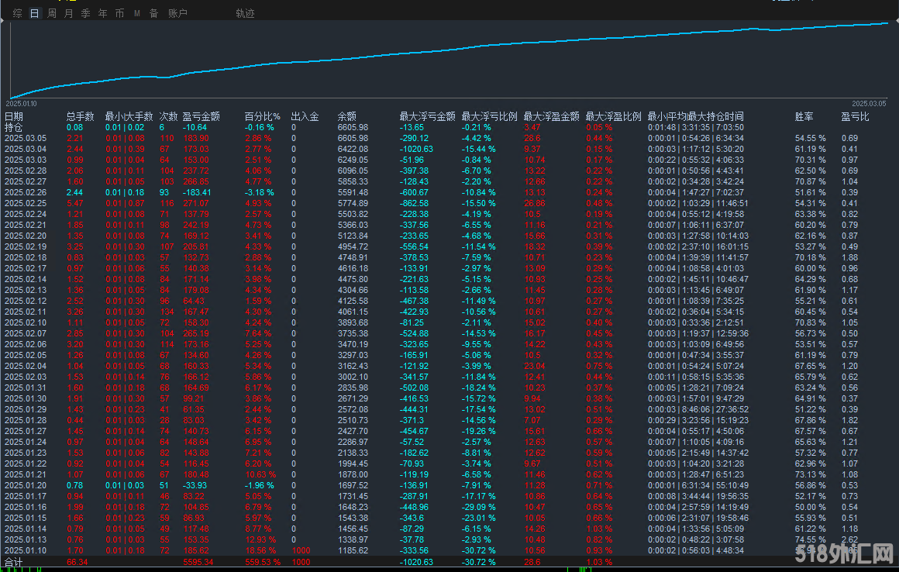
Task: Select the M tab
Action: tap(137, 13)
